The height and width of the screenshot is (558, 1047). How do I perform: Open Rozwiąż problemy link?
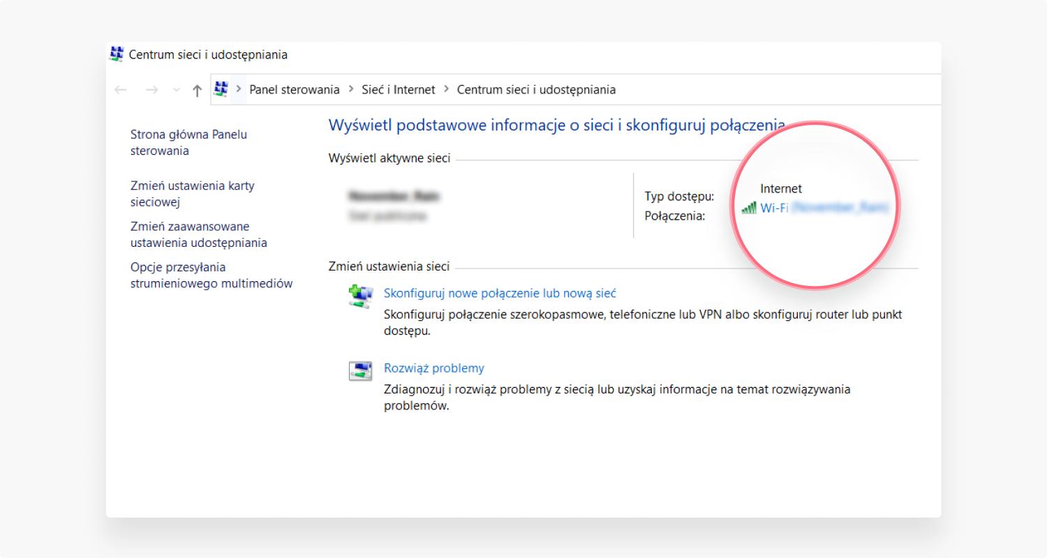click(x=434, y=368)
